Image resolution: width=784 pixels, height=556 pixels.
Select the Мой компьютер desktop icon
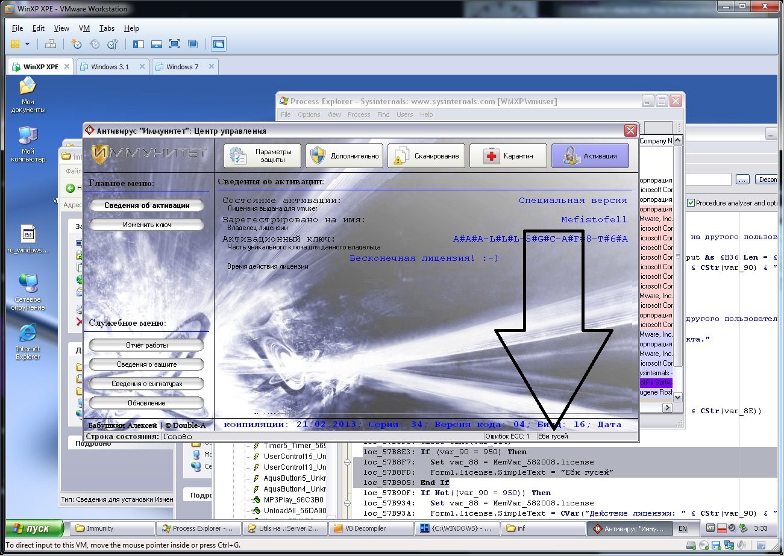coord(28,145)
